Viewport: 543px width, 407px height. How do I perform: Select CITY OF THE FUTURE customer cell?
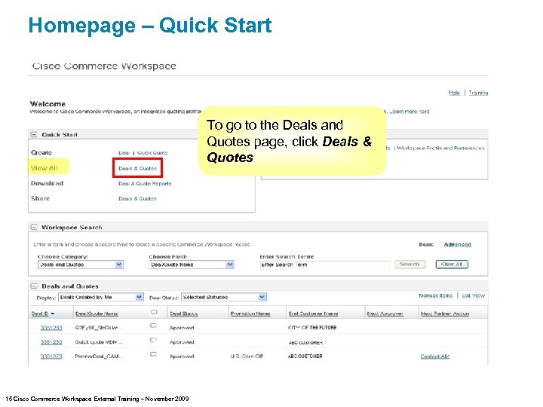(x=312, y=328)
